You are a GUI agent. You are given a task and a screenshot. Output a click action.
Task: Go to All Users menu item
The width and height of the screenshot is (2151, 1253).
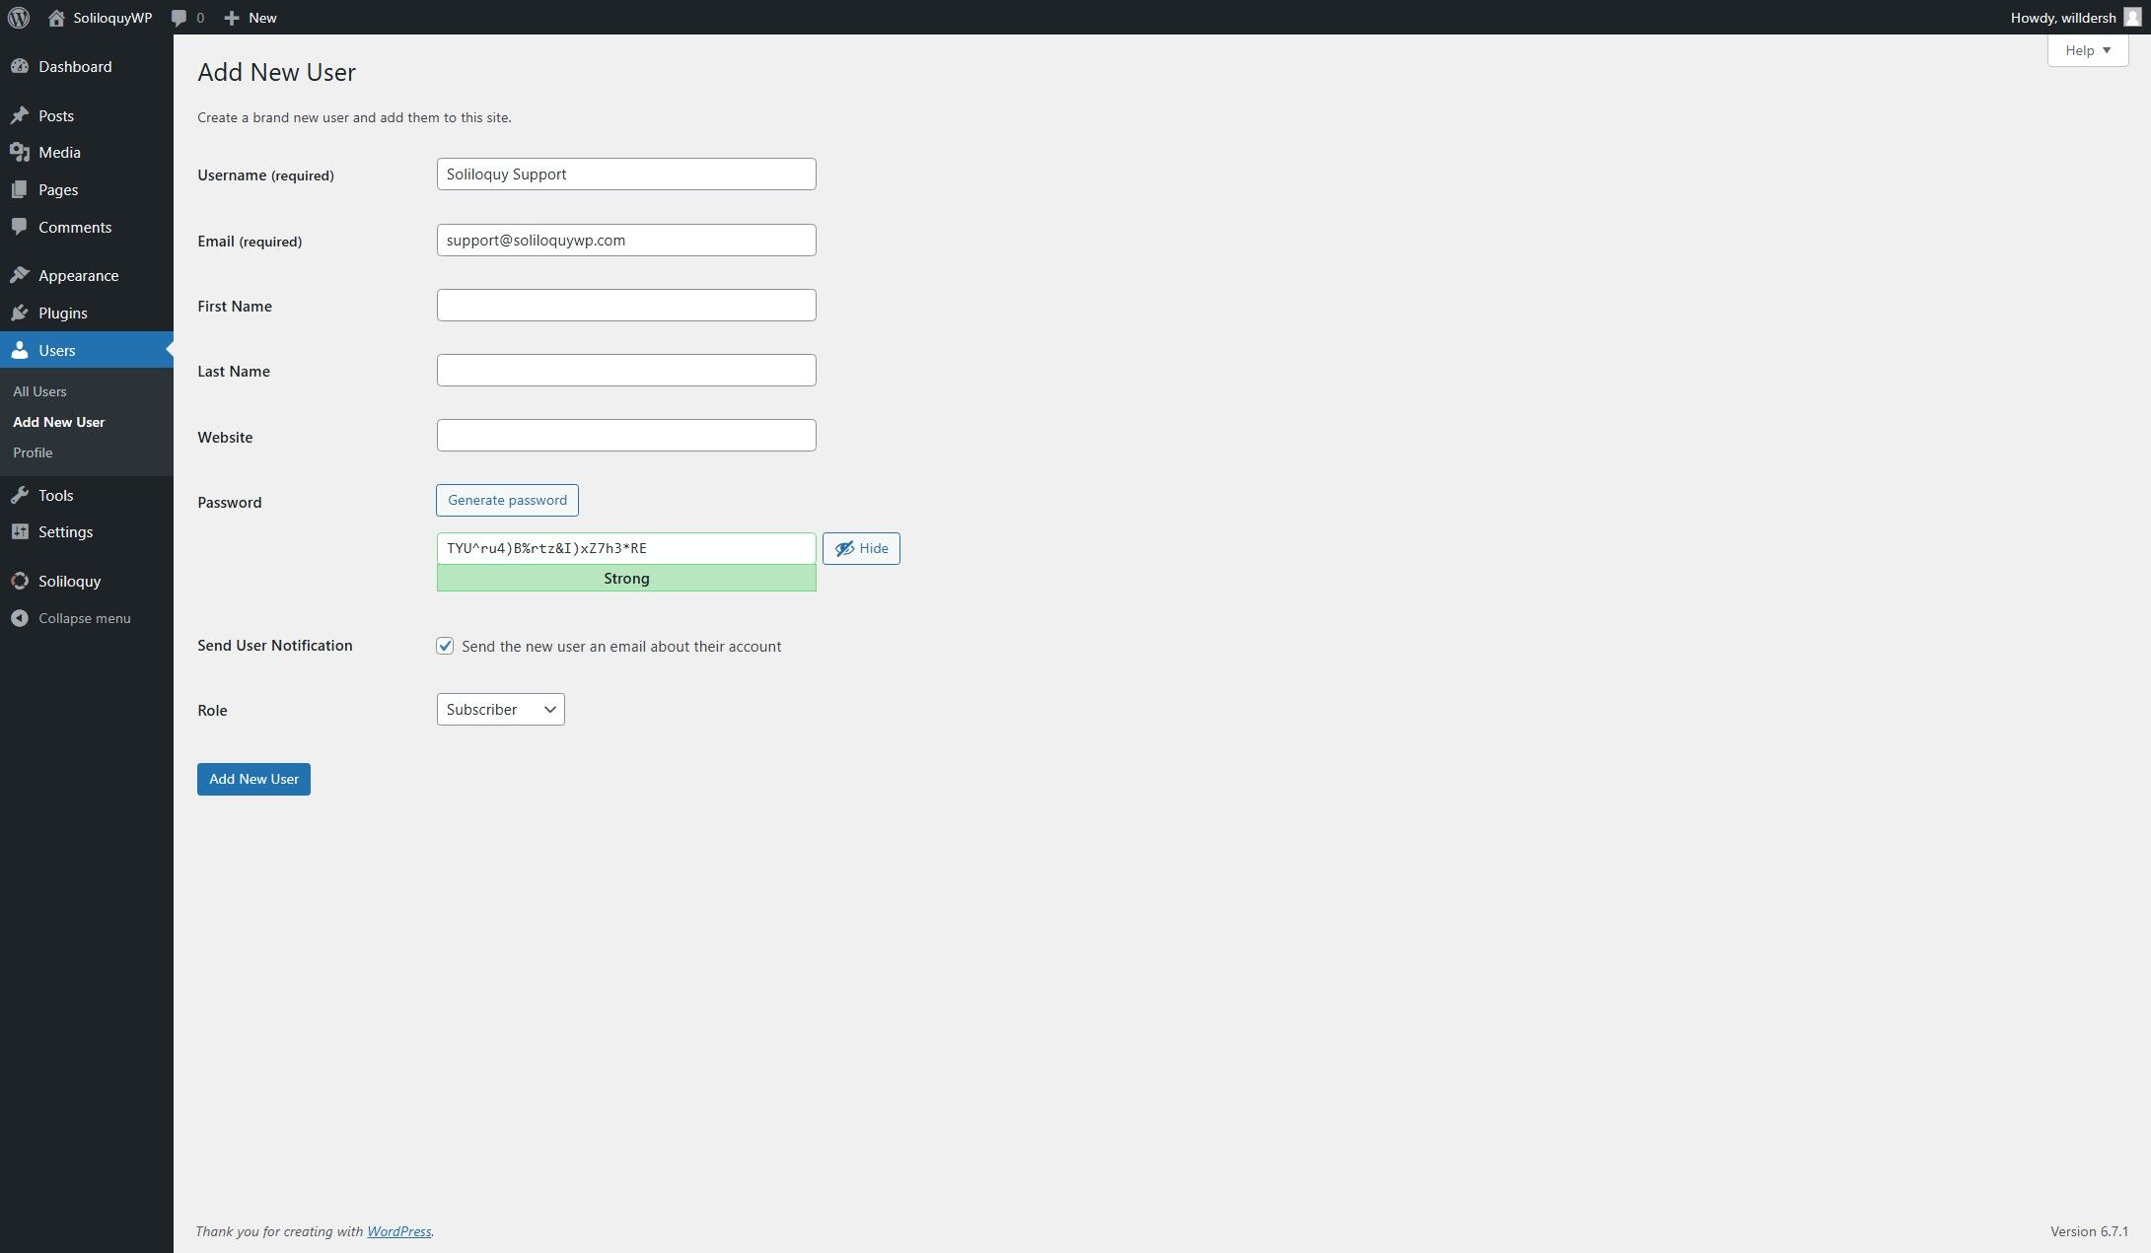pos(39,391)
